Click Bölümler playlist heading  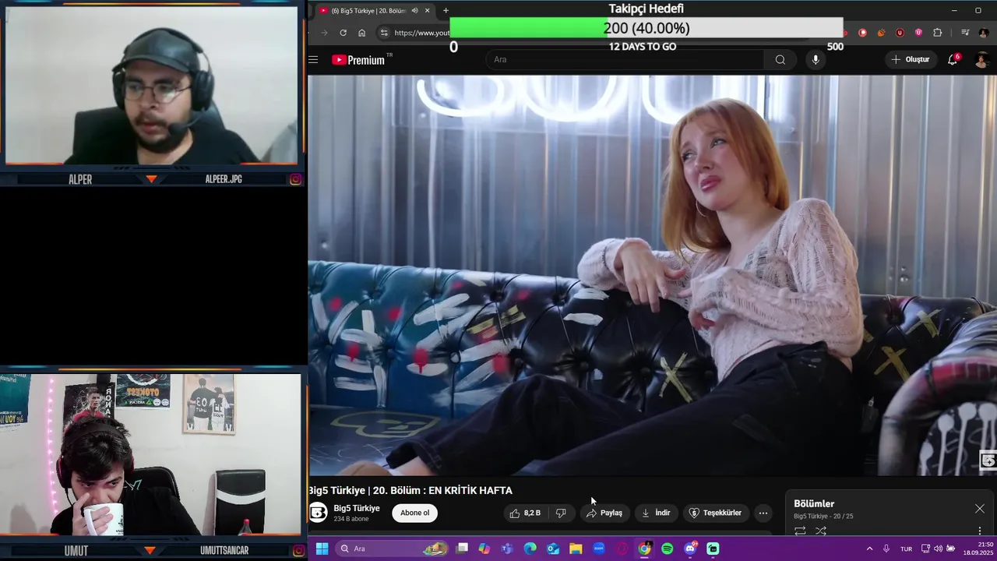tap(814, 503)
